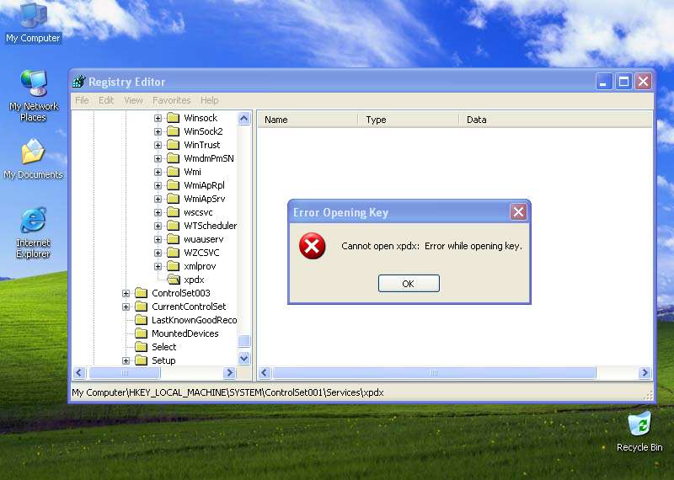
Task: Open My Computer desktop icon
Action: tap(33, 23)
